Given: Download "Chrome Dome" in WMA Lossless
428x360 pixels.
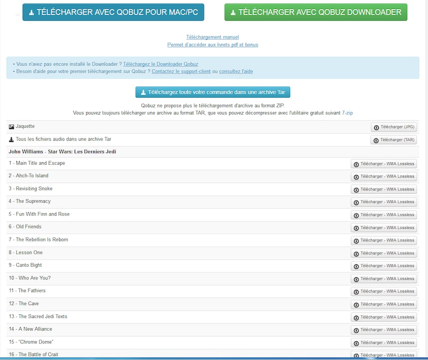Looking at the screenshot, I should point(384,343).
